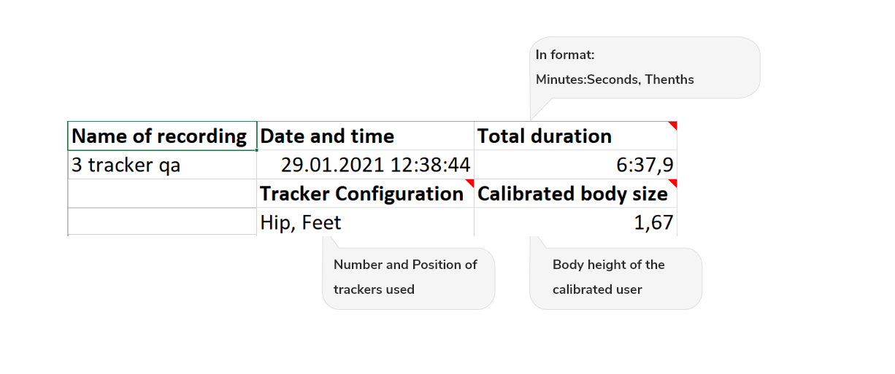Click the red comment marker on 'Tracker Configuration'
The image size is (895, 374).
pos(471,182)
